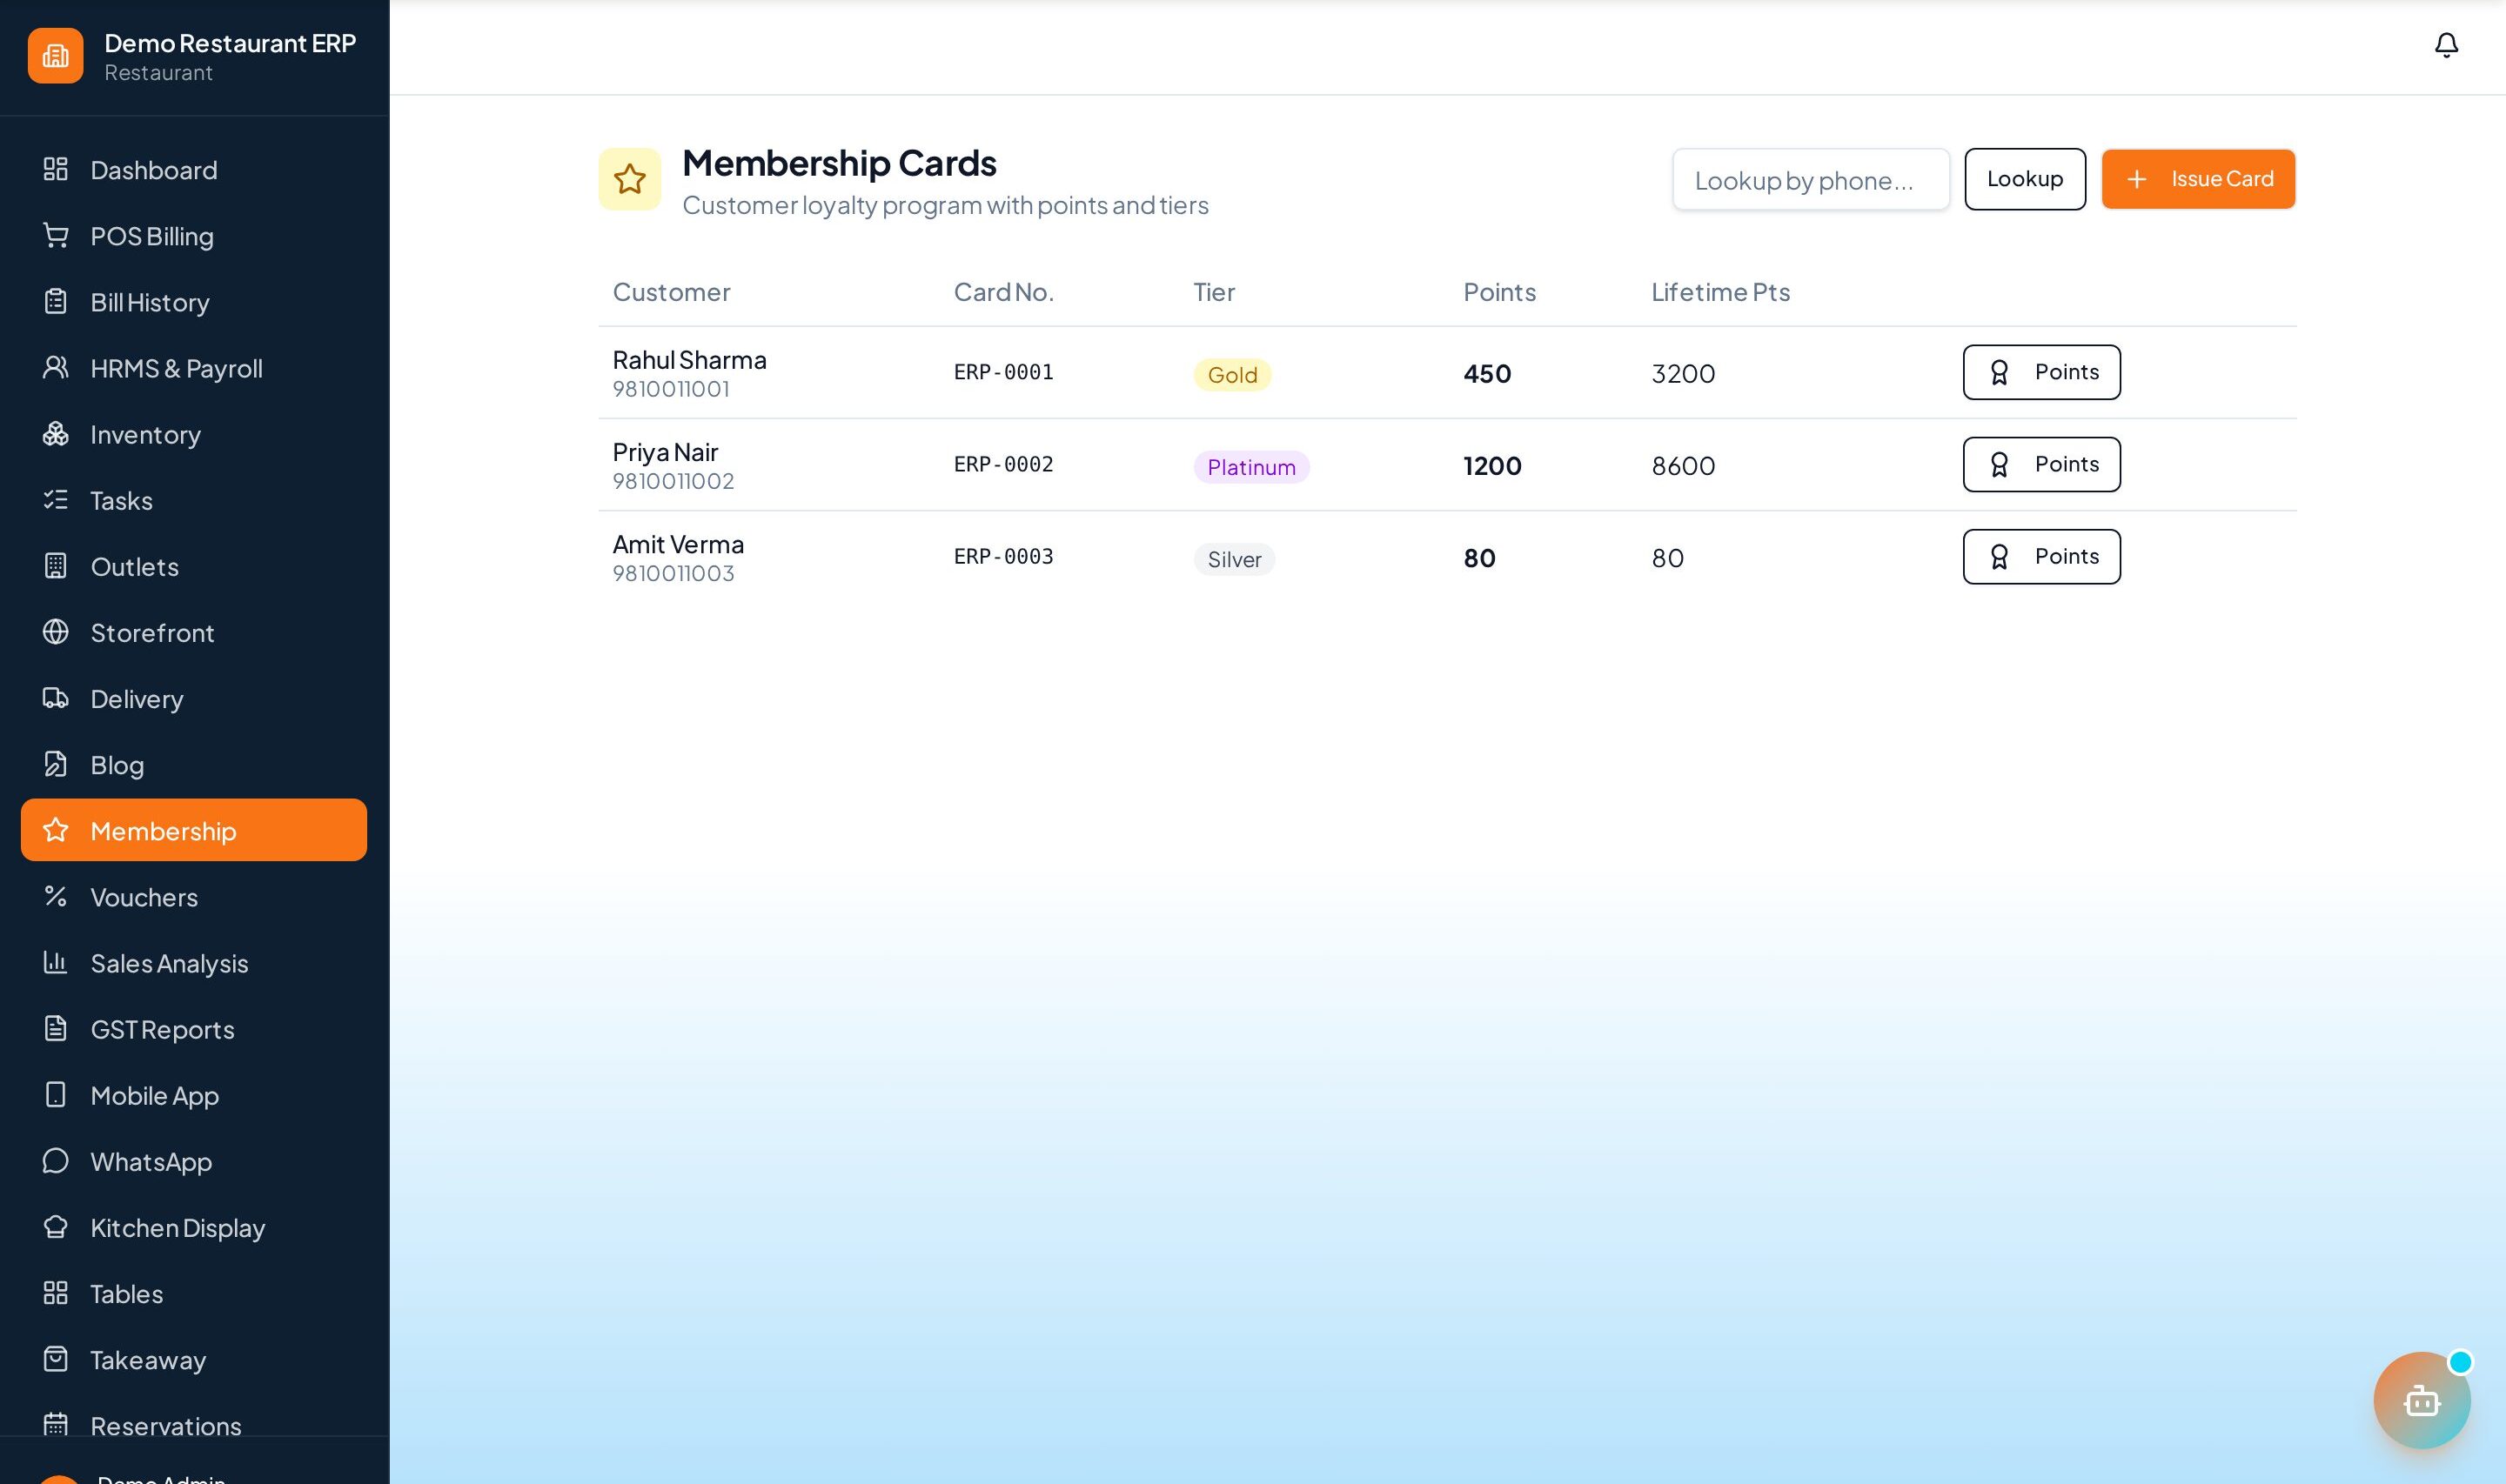Click customer name Rahul Sharma

pos(689,359)
